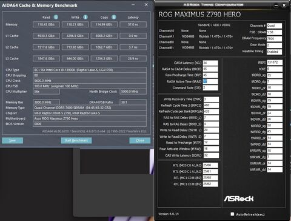291x221 pixels.
Task: Click the Memory Latency result 57.0 ns
Action: point(133,24)
